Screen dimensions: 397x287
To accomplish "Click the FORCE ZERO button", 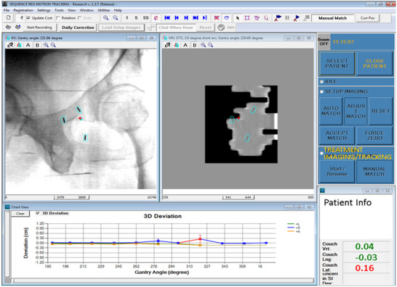I will (x=374, y=136).
